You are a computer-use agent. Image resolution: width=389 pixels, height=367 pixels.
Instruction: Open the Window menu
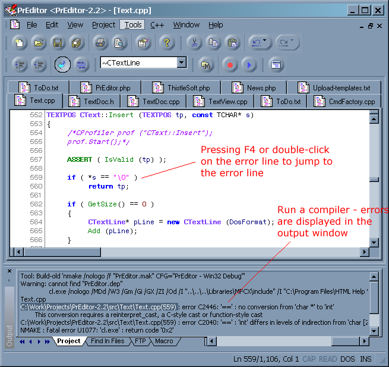186,25
